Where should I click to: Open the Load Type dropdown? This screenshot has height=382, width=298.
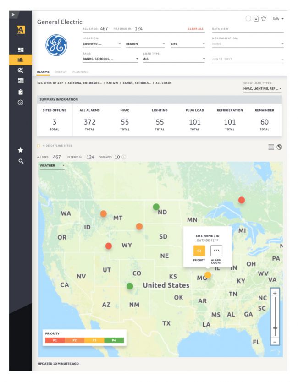pos(174,59)
